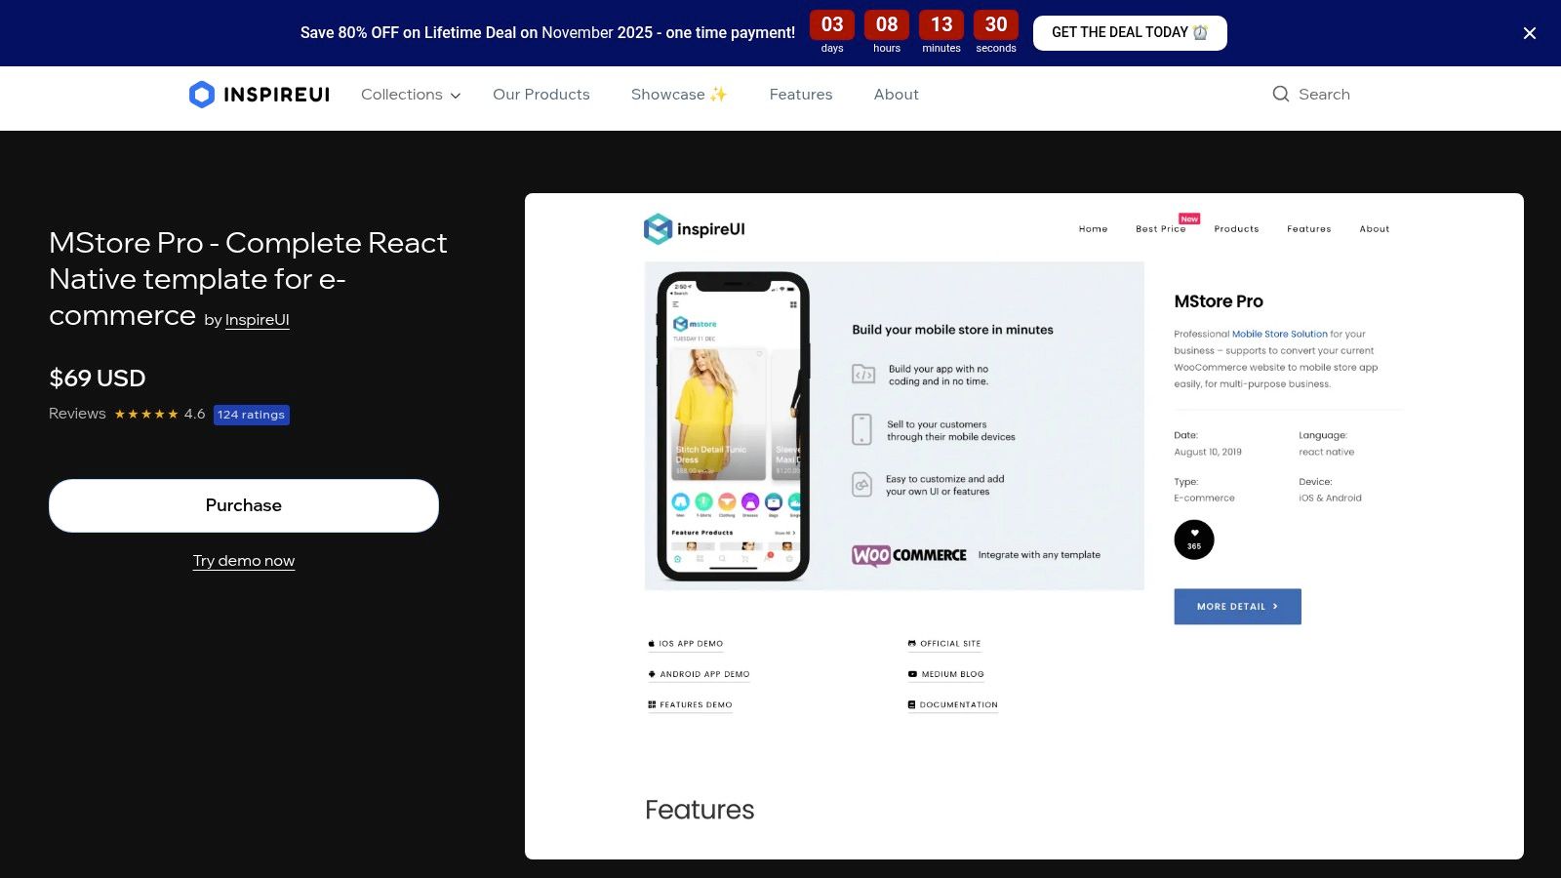Click the GET THE DEAL TODAY banner button
The image size is (1561, 878).
pyautogui.click(x=1130, y=32)
